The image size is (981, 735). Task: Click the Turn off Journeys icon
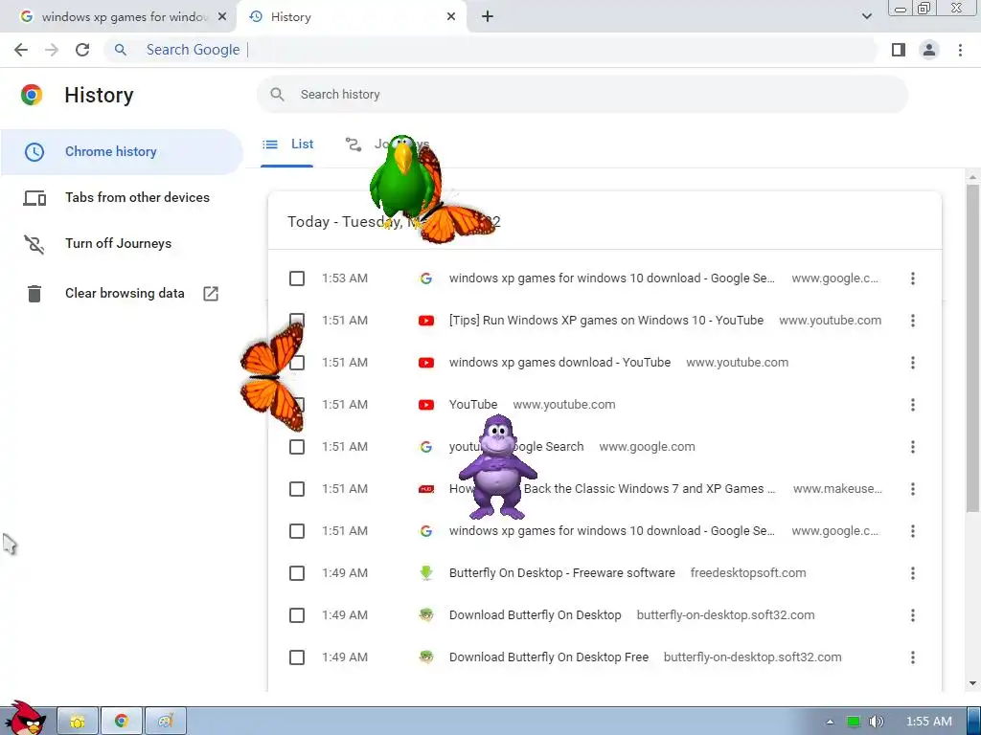point(34,244)
